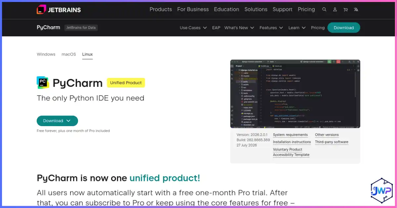
Task: Open the Education menu
Action: [x=227, y=9]
